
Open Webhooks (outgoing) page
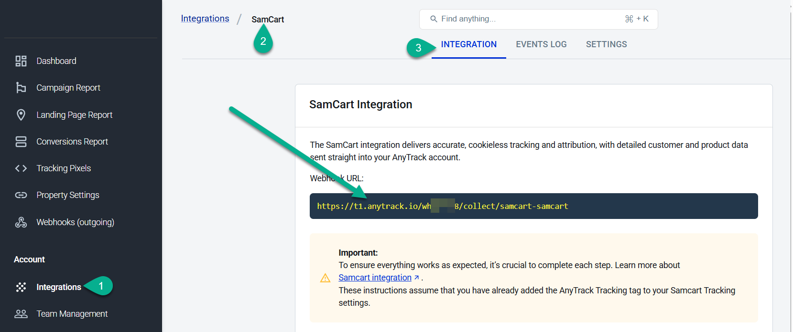76,222
